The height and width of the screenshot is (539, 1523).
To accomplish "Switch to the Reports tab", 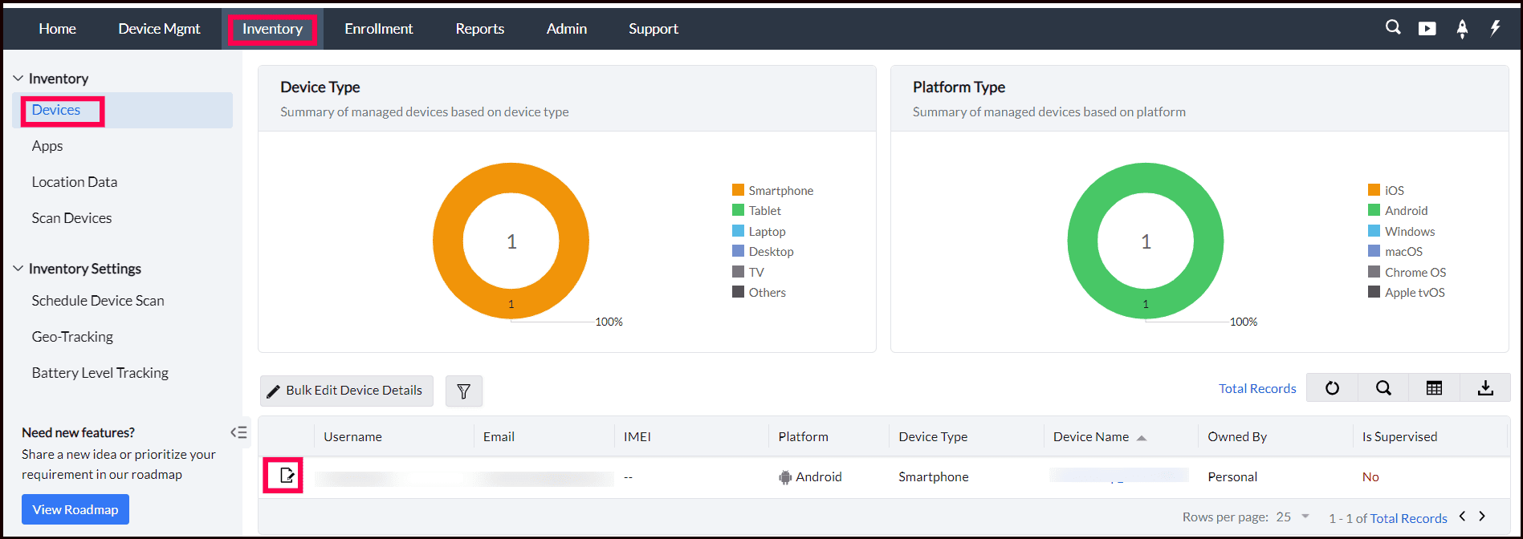I will [x=480, y=29].
